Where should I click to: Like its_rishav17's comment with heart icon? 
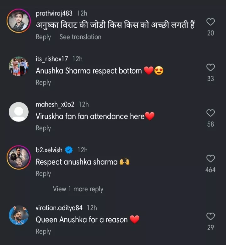211,67
